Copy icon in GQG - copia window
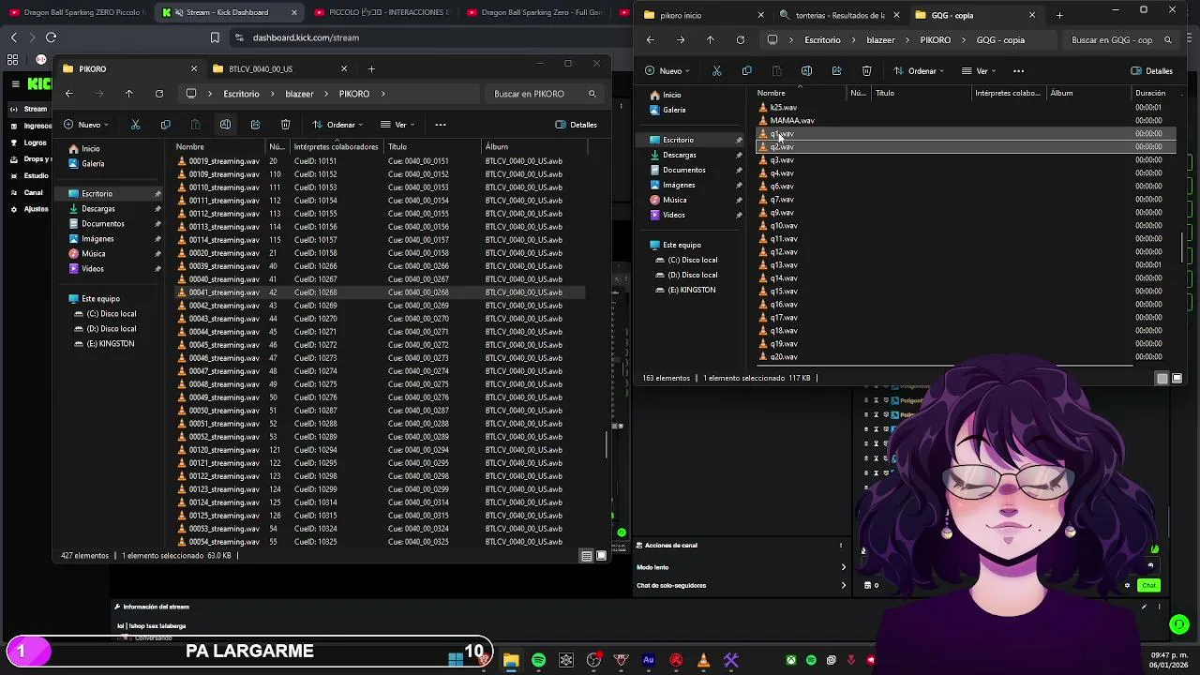The height and width of the screenshot is (675, 1200). tap(746, 71)
